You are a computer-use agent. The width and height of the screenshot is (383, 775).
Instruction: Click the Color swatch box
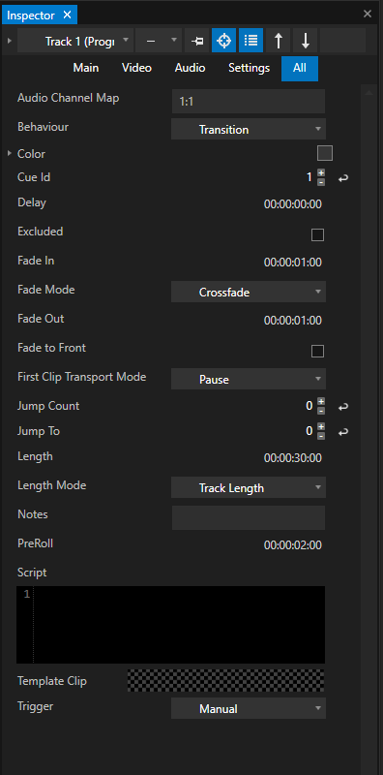325,153
